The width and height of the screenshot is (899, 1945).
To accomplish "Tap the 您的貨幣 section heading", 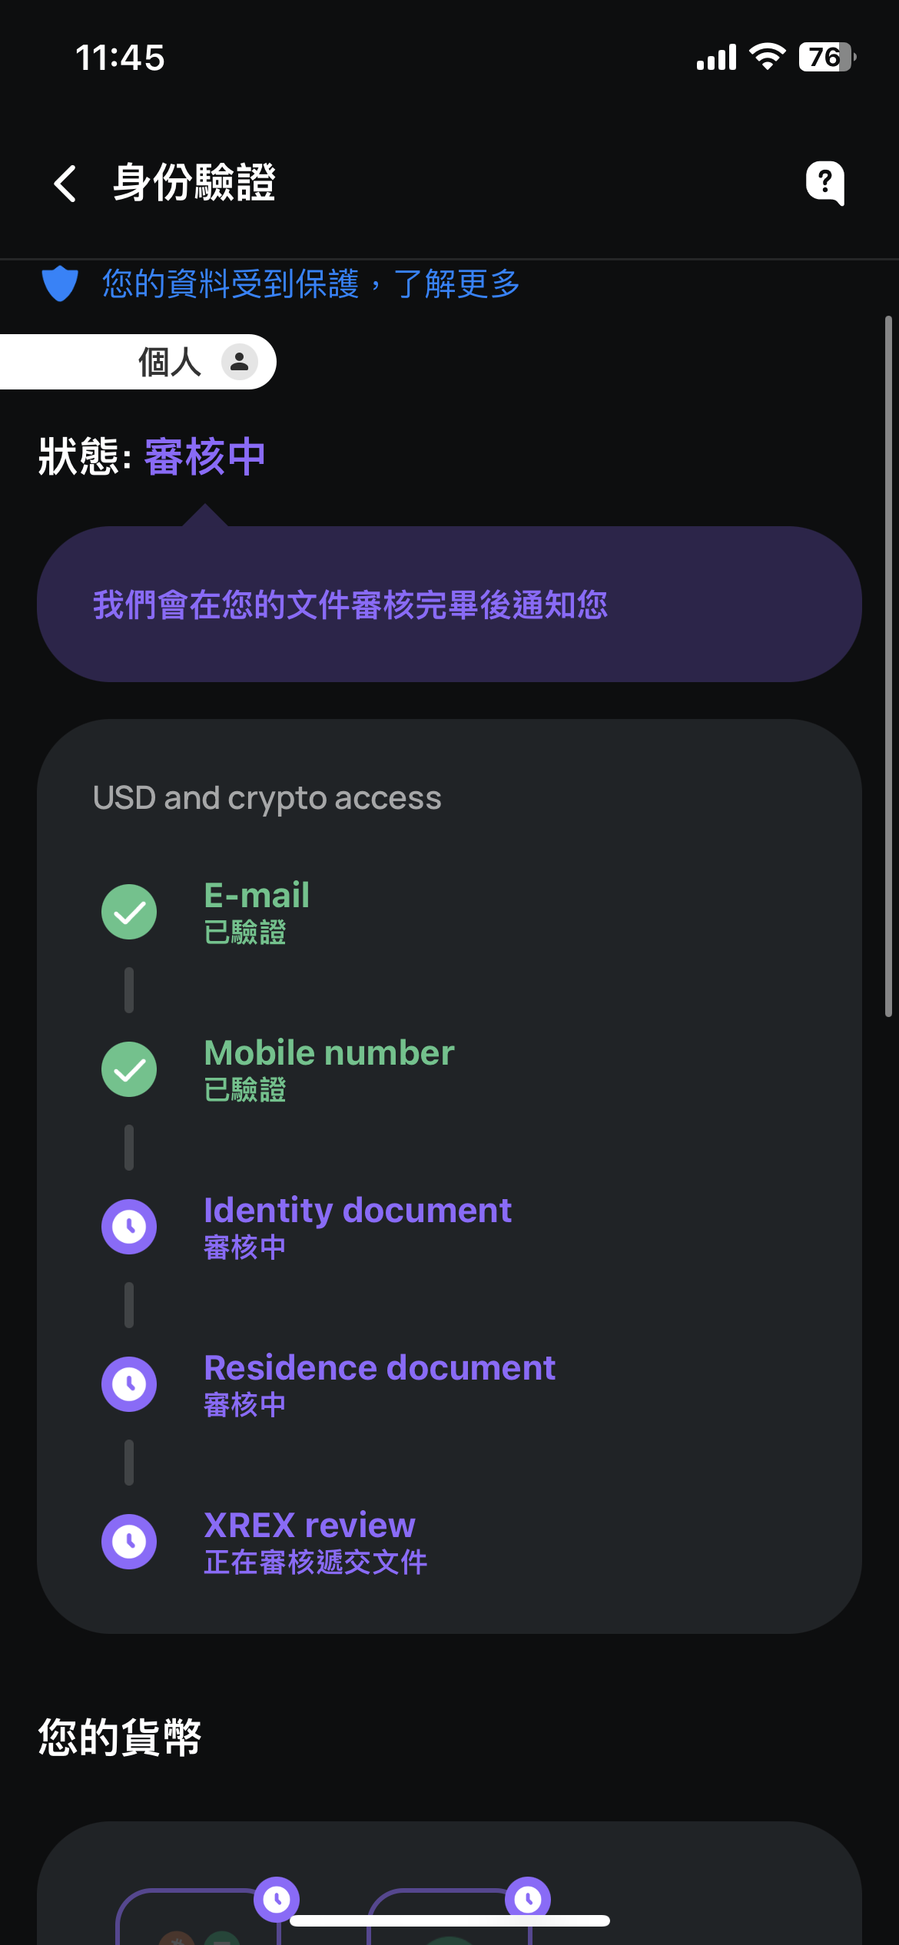I will (x=120, y=1738).
